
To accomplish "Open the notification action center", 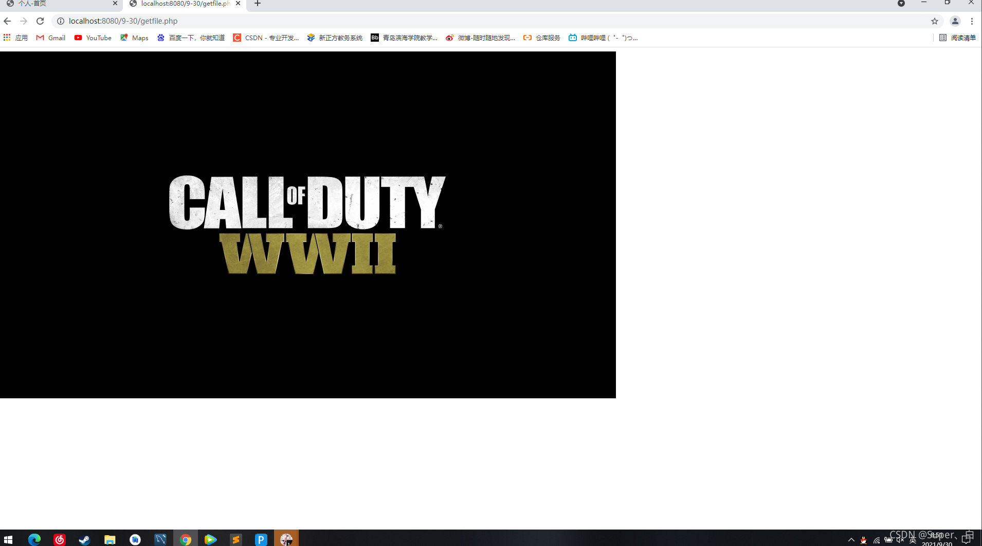I will [967, 539].
